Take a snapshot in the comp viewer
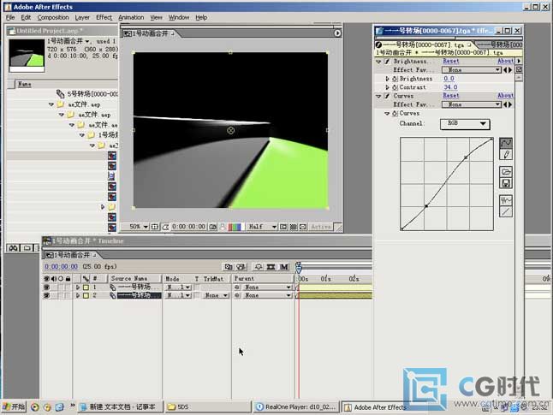Screen dimensions: 553x415 coord(212,227)
